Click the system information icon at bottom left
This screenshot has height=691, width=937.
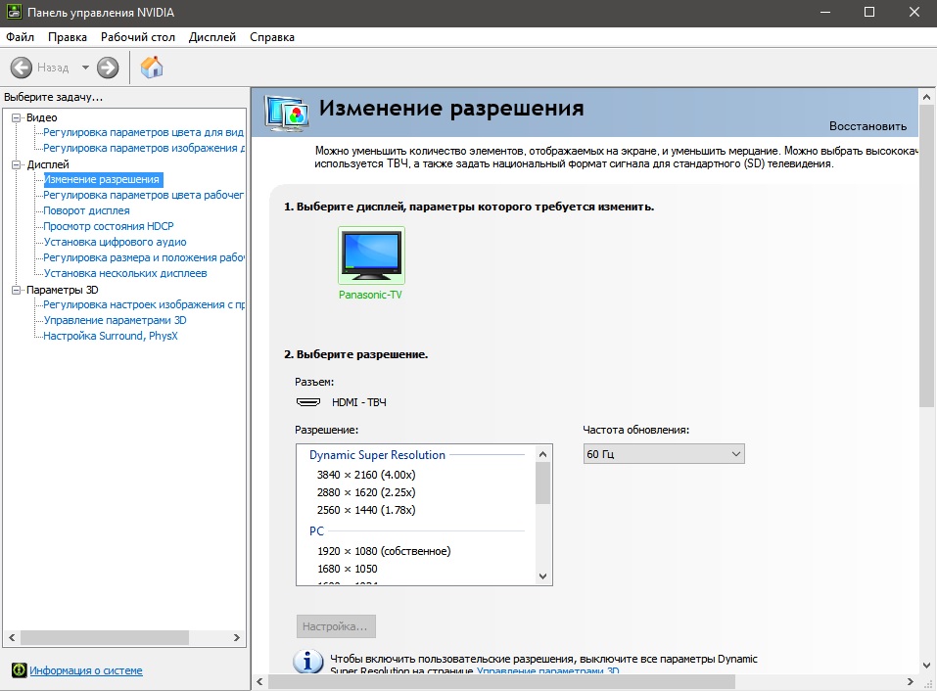[20, 670]
